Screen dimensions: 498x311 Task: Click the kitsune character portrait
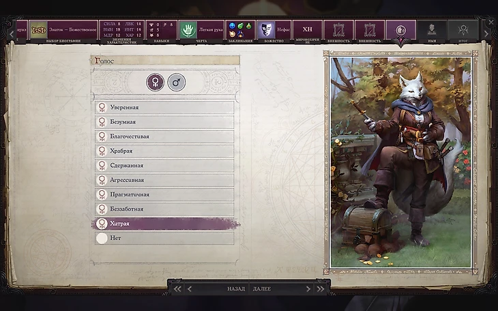400,162
